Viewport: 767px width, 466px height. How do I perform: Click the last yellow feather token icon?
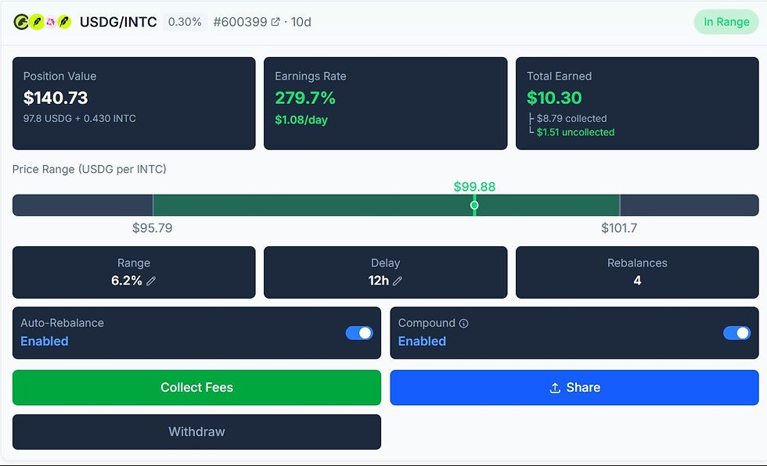(x=64, y=22)
